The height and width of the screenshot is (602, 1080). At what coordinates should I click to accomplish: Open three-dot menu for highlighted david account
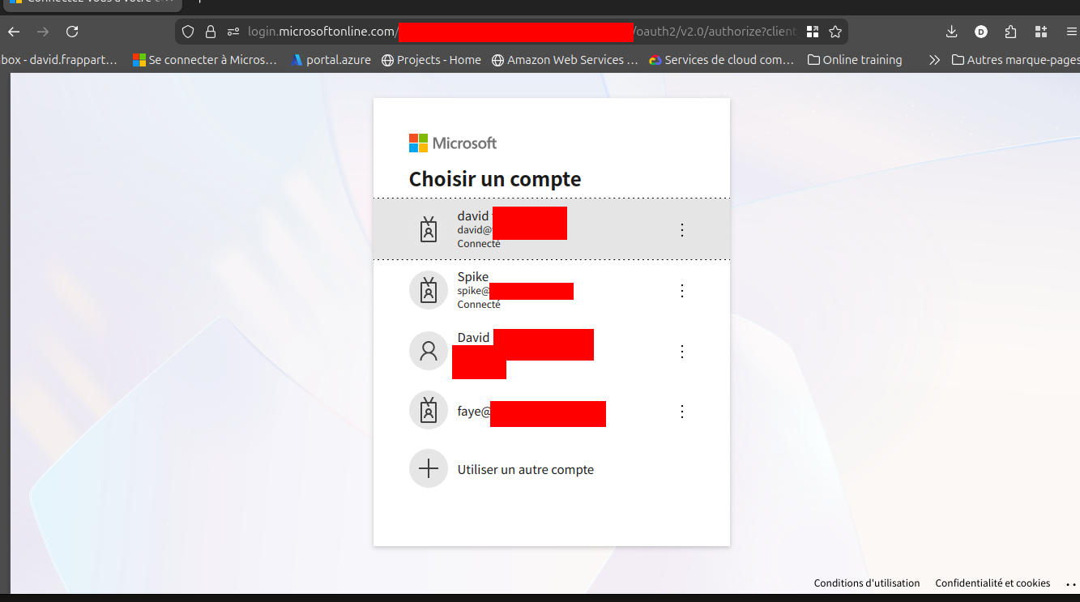pyautogui.click(x=681, y=230)
